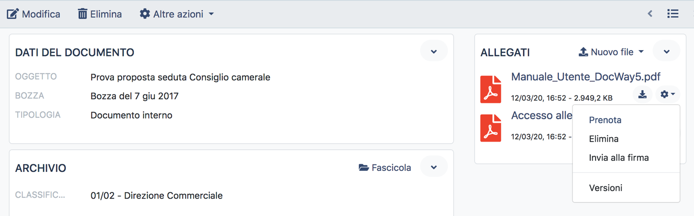Screen dimensions: 694x216
Task: Open the Accesso alle attachment link
Action: click(541, 116)
